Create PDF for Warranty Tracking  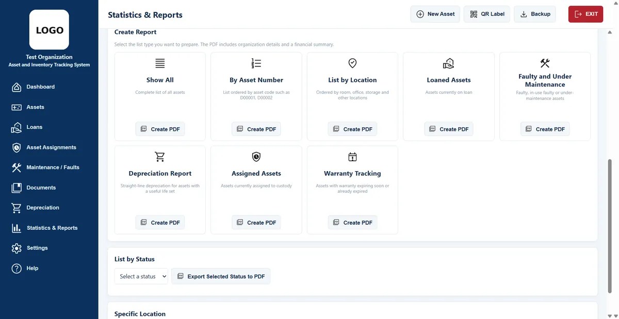click(x=352, y=222)
